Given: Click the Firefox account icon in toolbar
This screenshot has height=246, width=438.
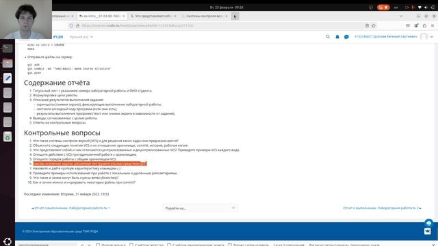Looking at the screenshot, I should click(x=416, y=25).
